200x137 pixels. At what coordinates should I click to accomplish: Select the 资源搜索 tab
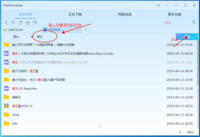[62, 30]
